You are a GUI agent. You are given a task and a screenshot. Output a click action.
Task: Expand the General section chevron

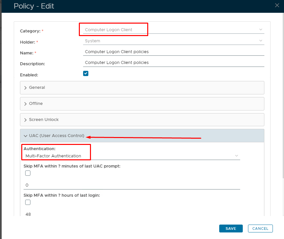coord(26,88)
